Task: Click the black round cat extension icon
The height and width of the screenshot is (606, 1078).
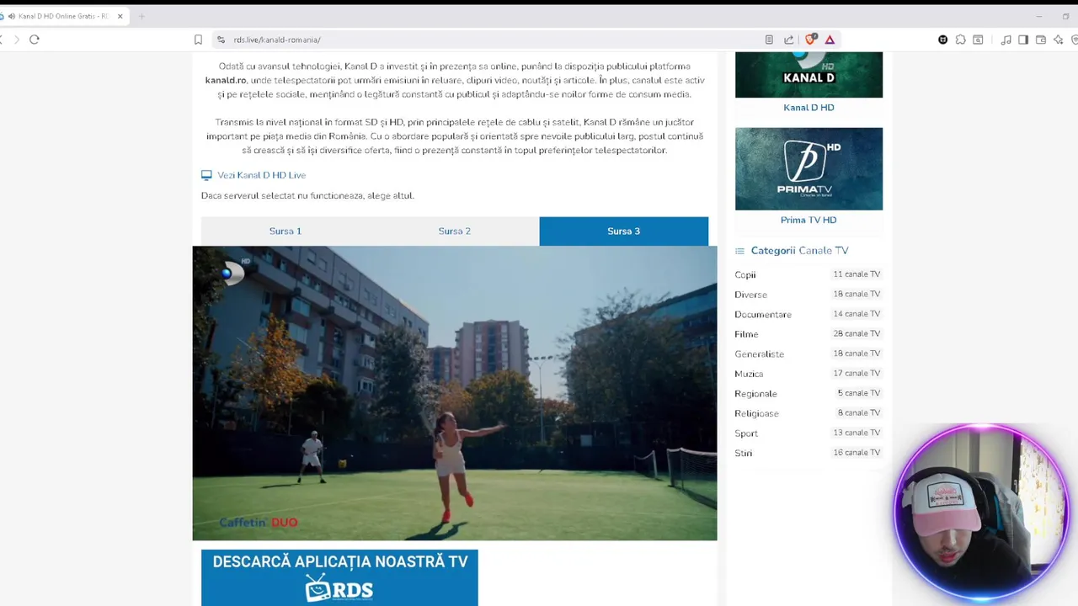Action: [x=942, y=40]
